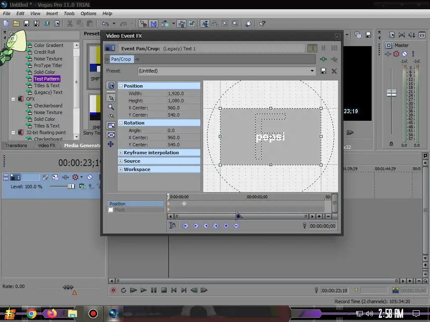Click the Delete Keyframe minus diamond

(236, 226)
